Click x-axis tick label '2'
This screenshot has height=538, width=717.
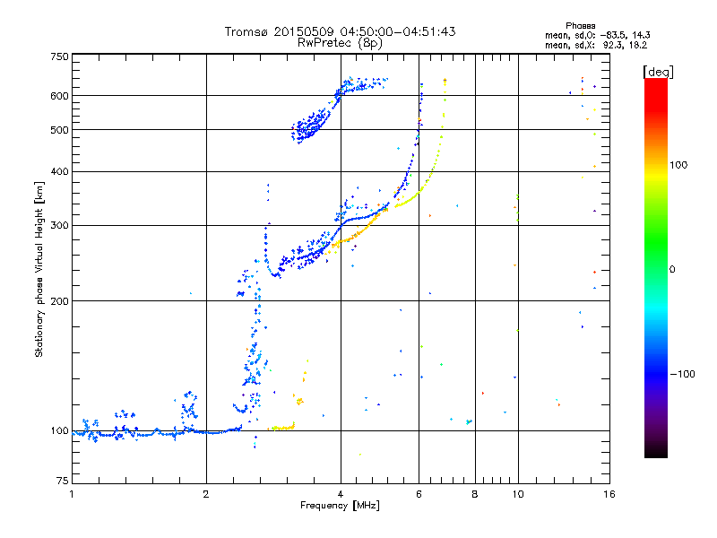[206, 494]
